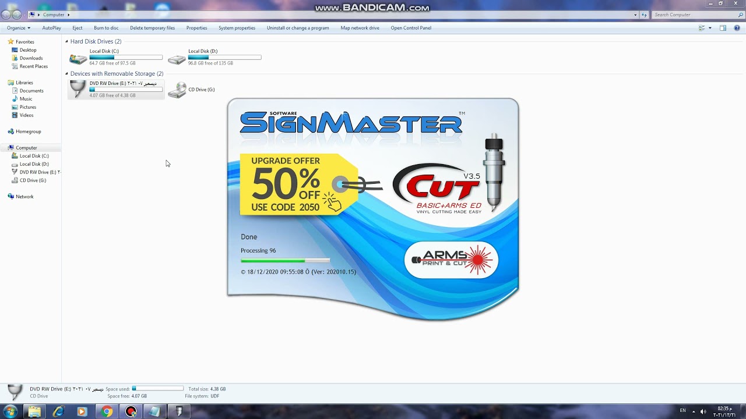Open the Organize dropdown menu
Image resolution: width=746 pixels, height=419 pixels.
click(x=19, y=28)
